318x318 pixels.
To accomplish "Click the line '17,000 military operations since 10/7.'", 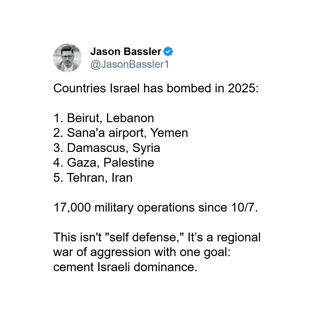I will coord(156,208).
